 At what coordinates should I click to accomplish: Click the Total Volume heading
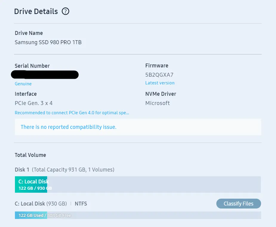(30, 155)
